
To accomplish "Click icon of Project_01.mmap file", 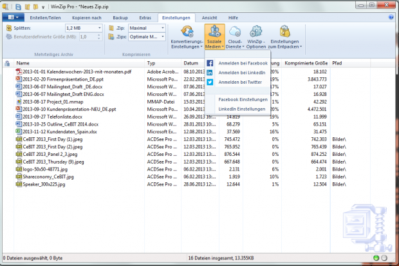I will pos(19,102).
